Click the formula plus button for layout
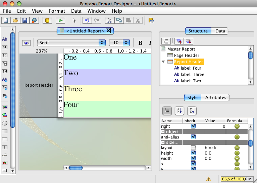Screen dimensions: 257x183 click(237, 148)
